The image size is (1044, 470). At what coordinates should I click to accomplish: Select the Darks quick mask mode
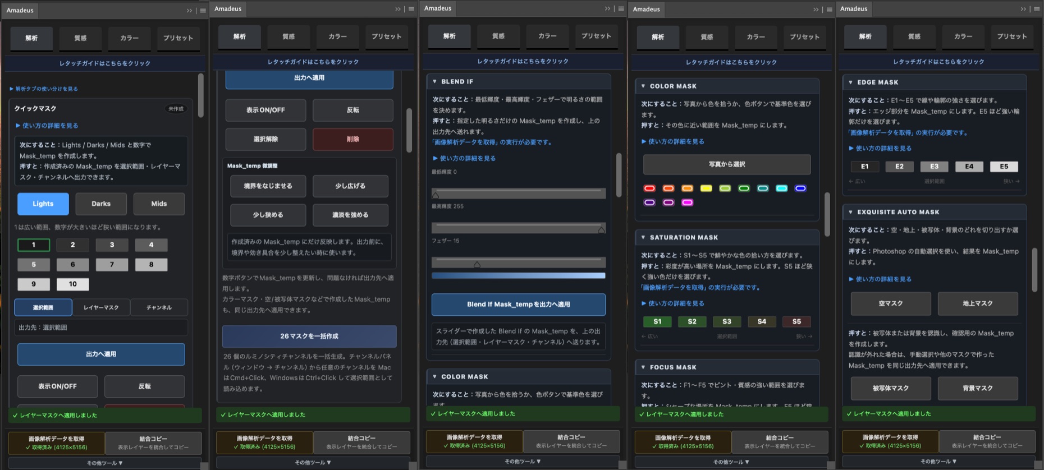[101, 204]
